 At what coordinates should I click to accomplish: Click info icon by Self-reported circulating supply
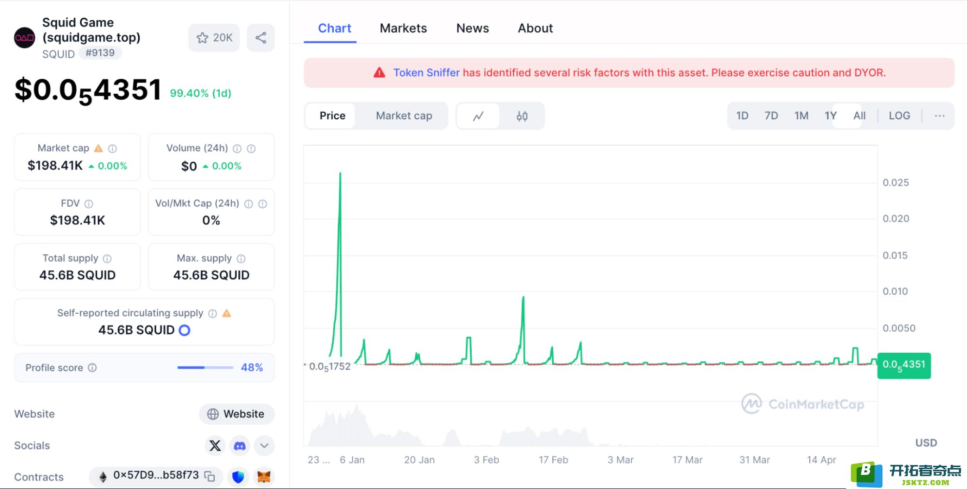[x=212, y=313]
